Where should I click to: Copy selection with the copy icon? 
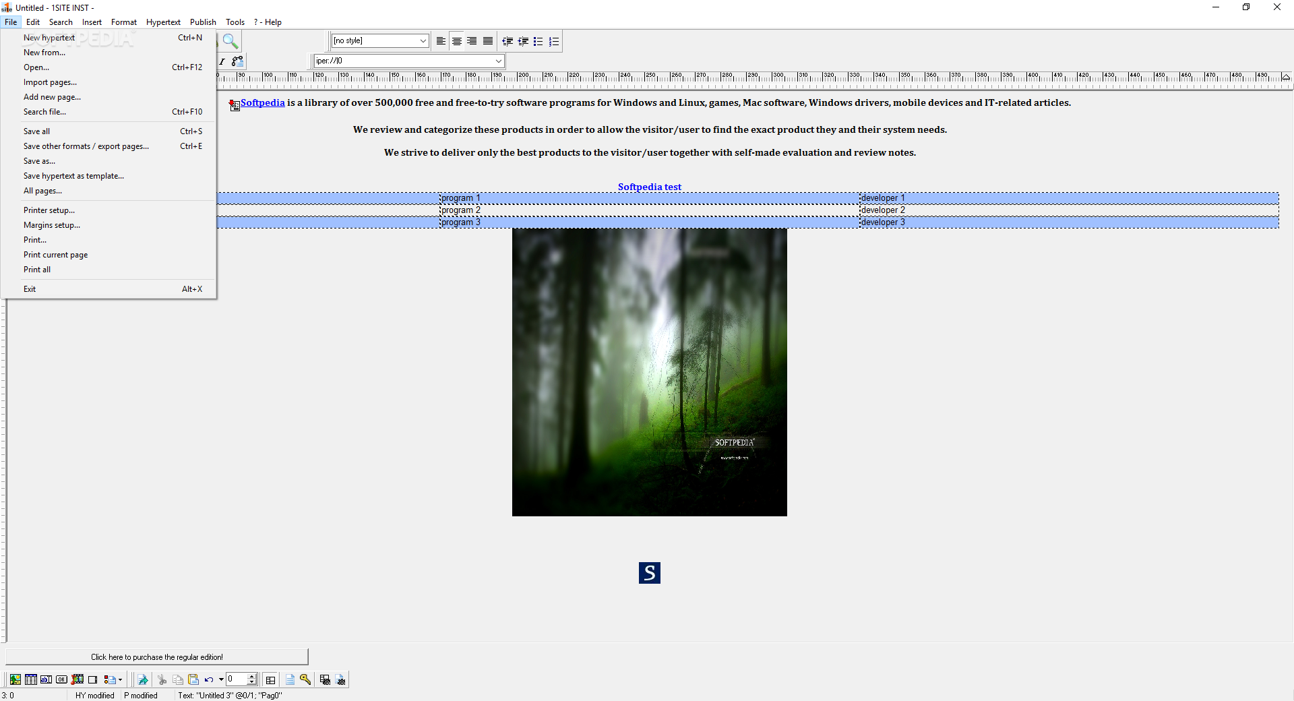(x=178, y=679)
